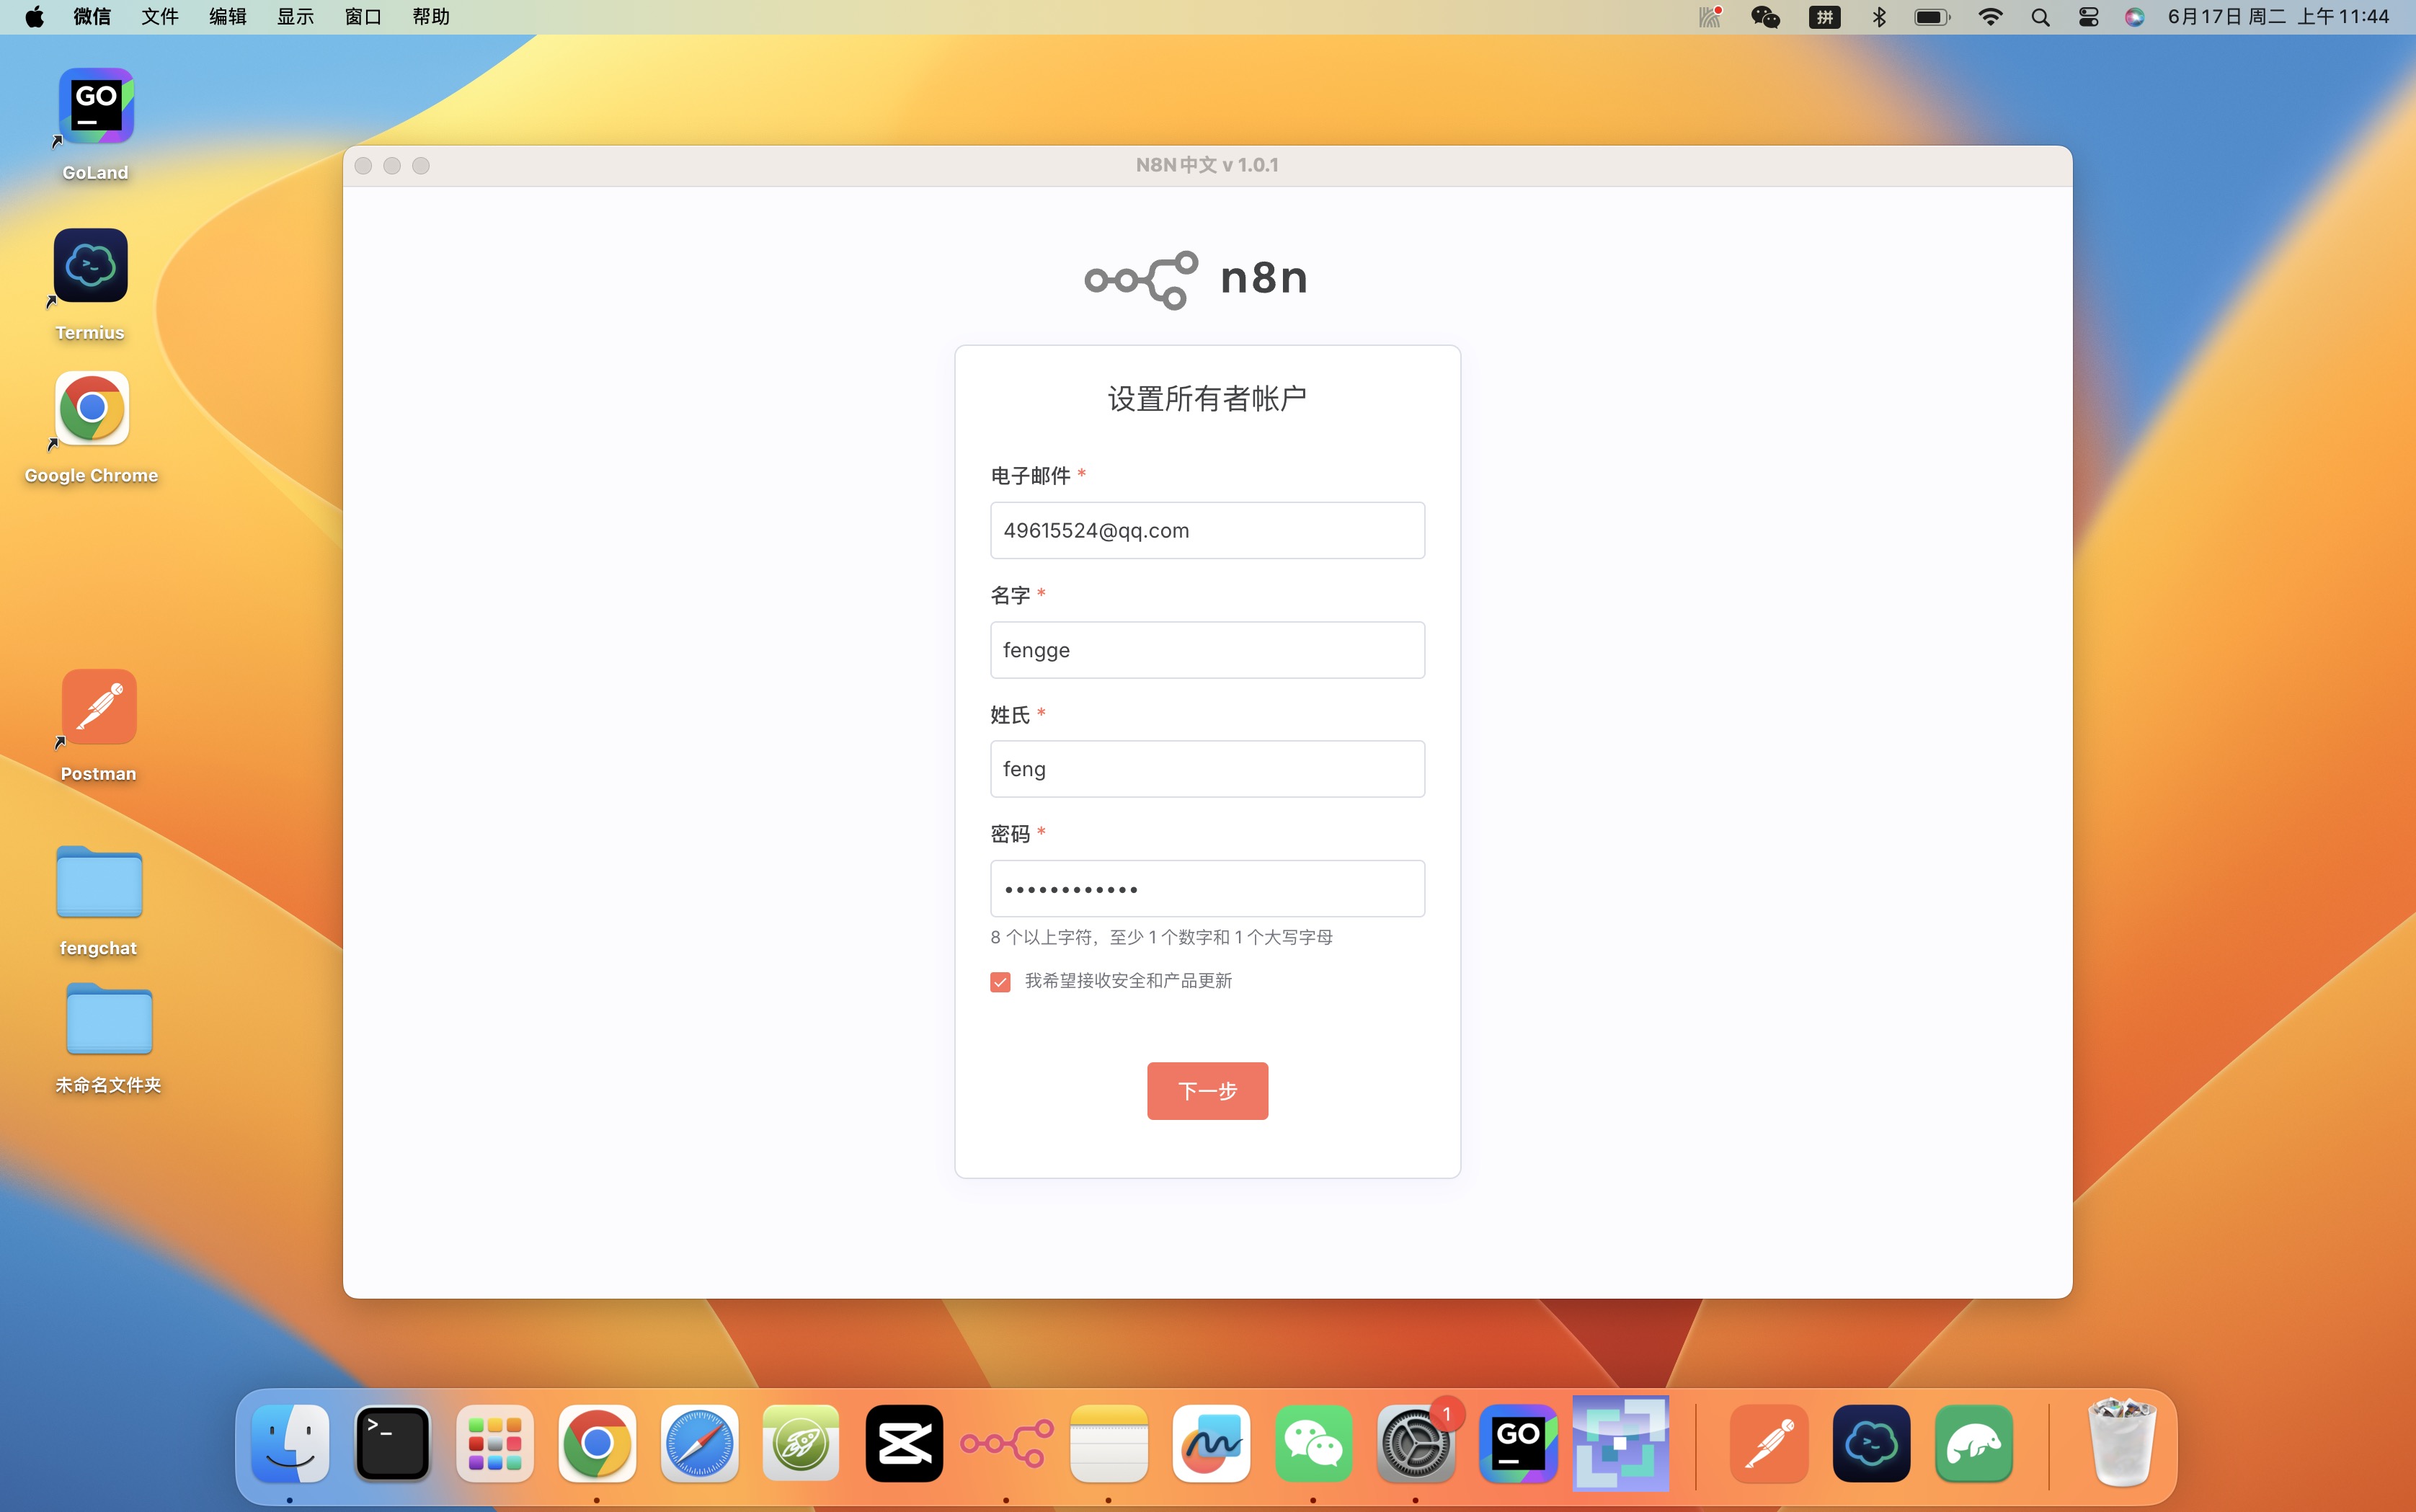Open the Apple menu
This screenshot has height=1512, width=2416.
pos(34,17)
